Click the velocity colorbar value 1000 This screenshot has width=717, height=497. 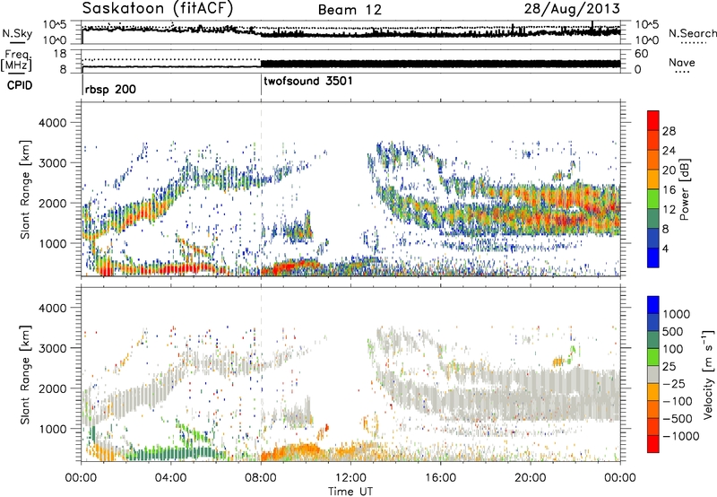click(677, 314)
